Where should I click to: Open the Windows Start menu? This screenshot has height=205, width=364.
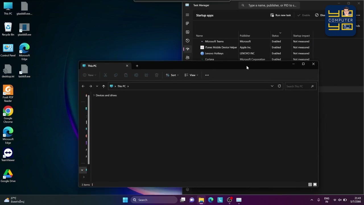(x=125, y=200)
